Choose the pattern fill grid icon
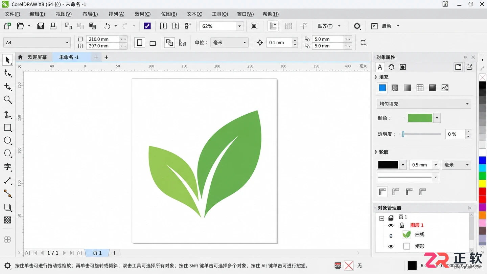Screen dimensions: 487x274 click(x=420, y=88)
